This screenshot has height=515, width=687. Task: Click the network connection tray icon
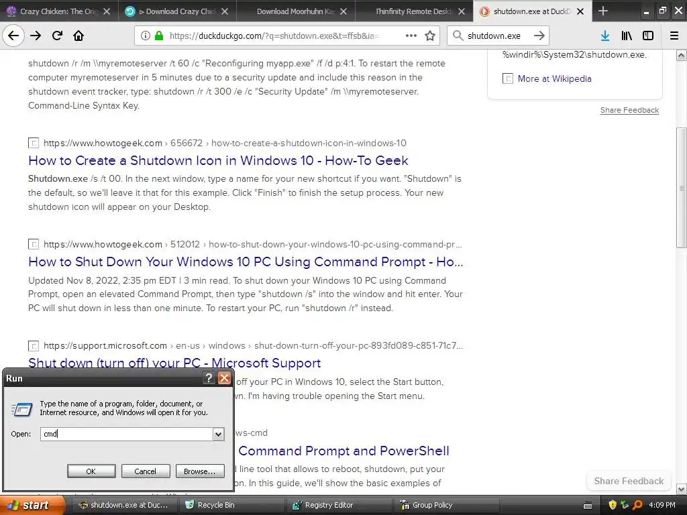pos(625,505)
